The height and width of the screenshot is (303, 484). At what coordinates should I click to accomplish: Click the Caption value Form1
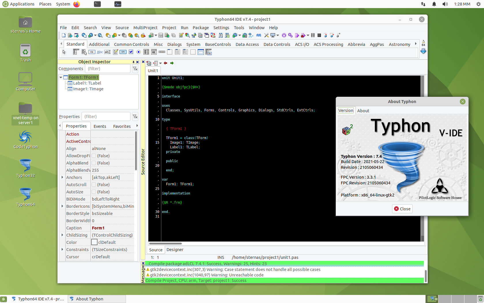pyautogui.click(x=98, y=228)
